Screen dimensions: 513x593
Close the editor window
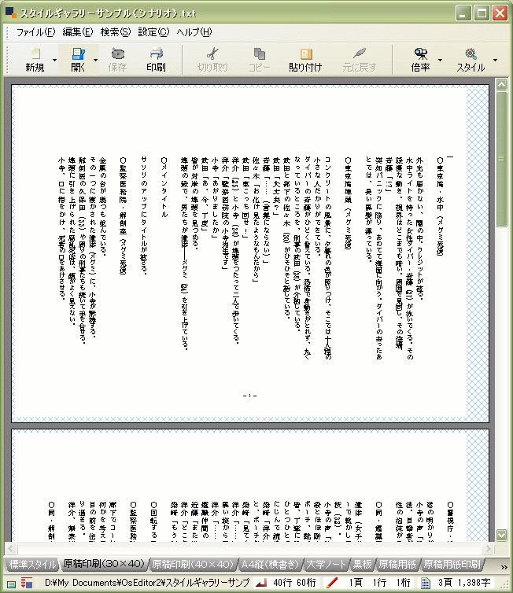point(500,13)
